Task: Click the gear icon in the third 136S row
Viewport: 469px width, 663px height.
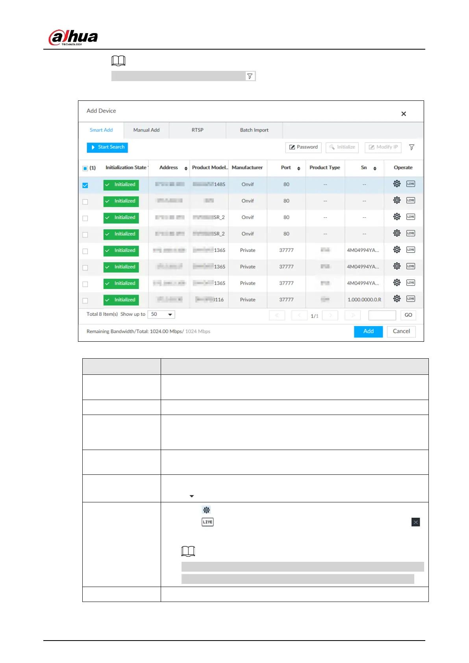Action: tap(397, 283)
